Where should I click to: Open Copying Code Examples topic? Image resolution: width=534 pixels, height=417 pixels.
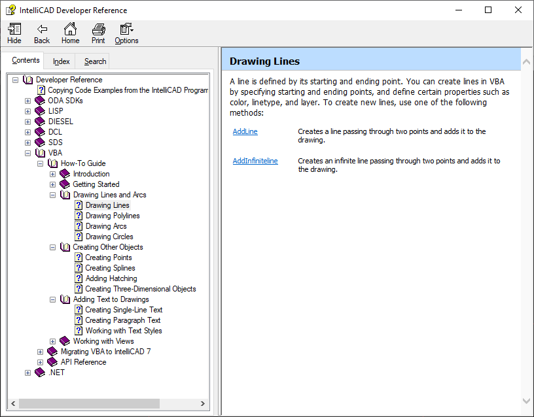click(x=128, y=90)
